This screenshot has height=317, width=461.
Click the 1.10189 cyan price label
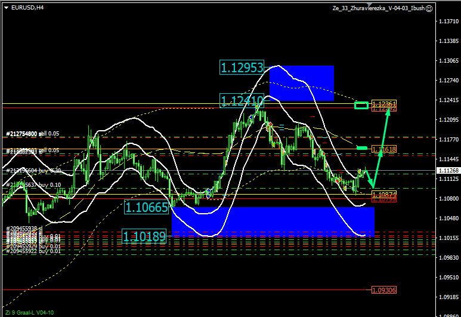(144, 236)
